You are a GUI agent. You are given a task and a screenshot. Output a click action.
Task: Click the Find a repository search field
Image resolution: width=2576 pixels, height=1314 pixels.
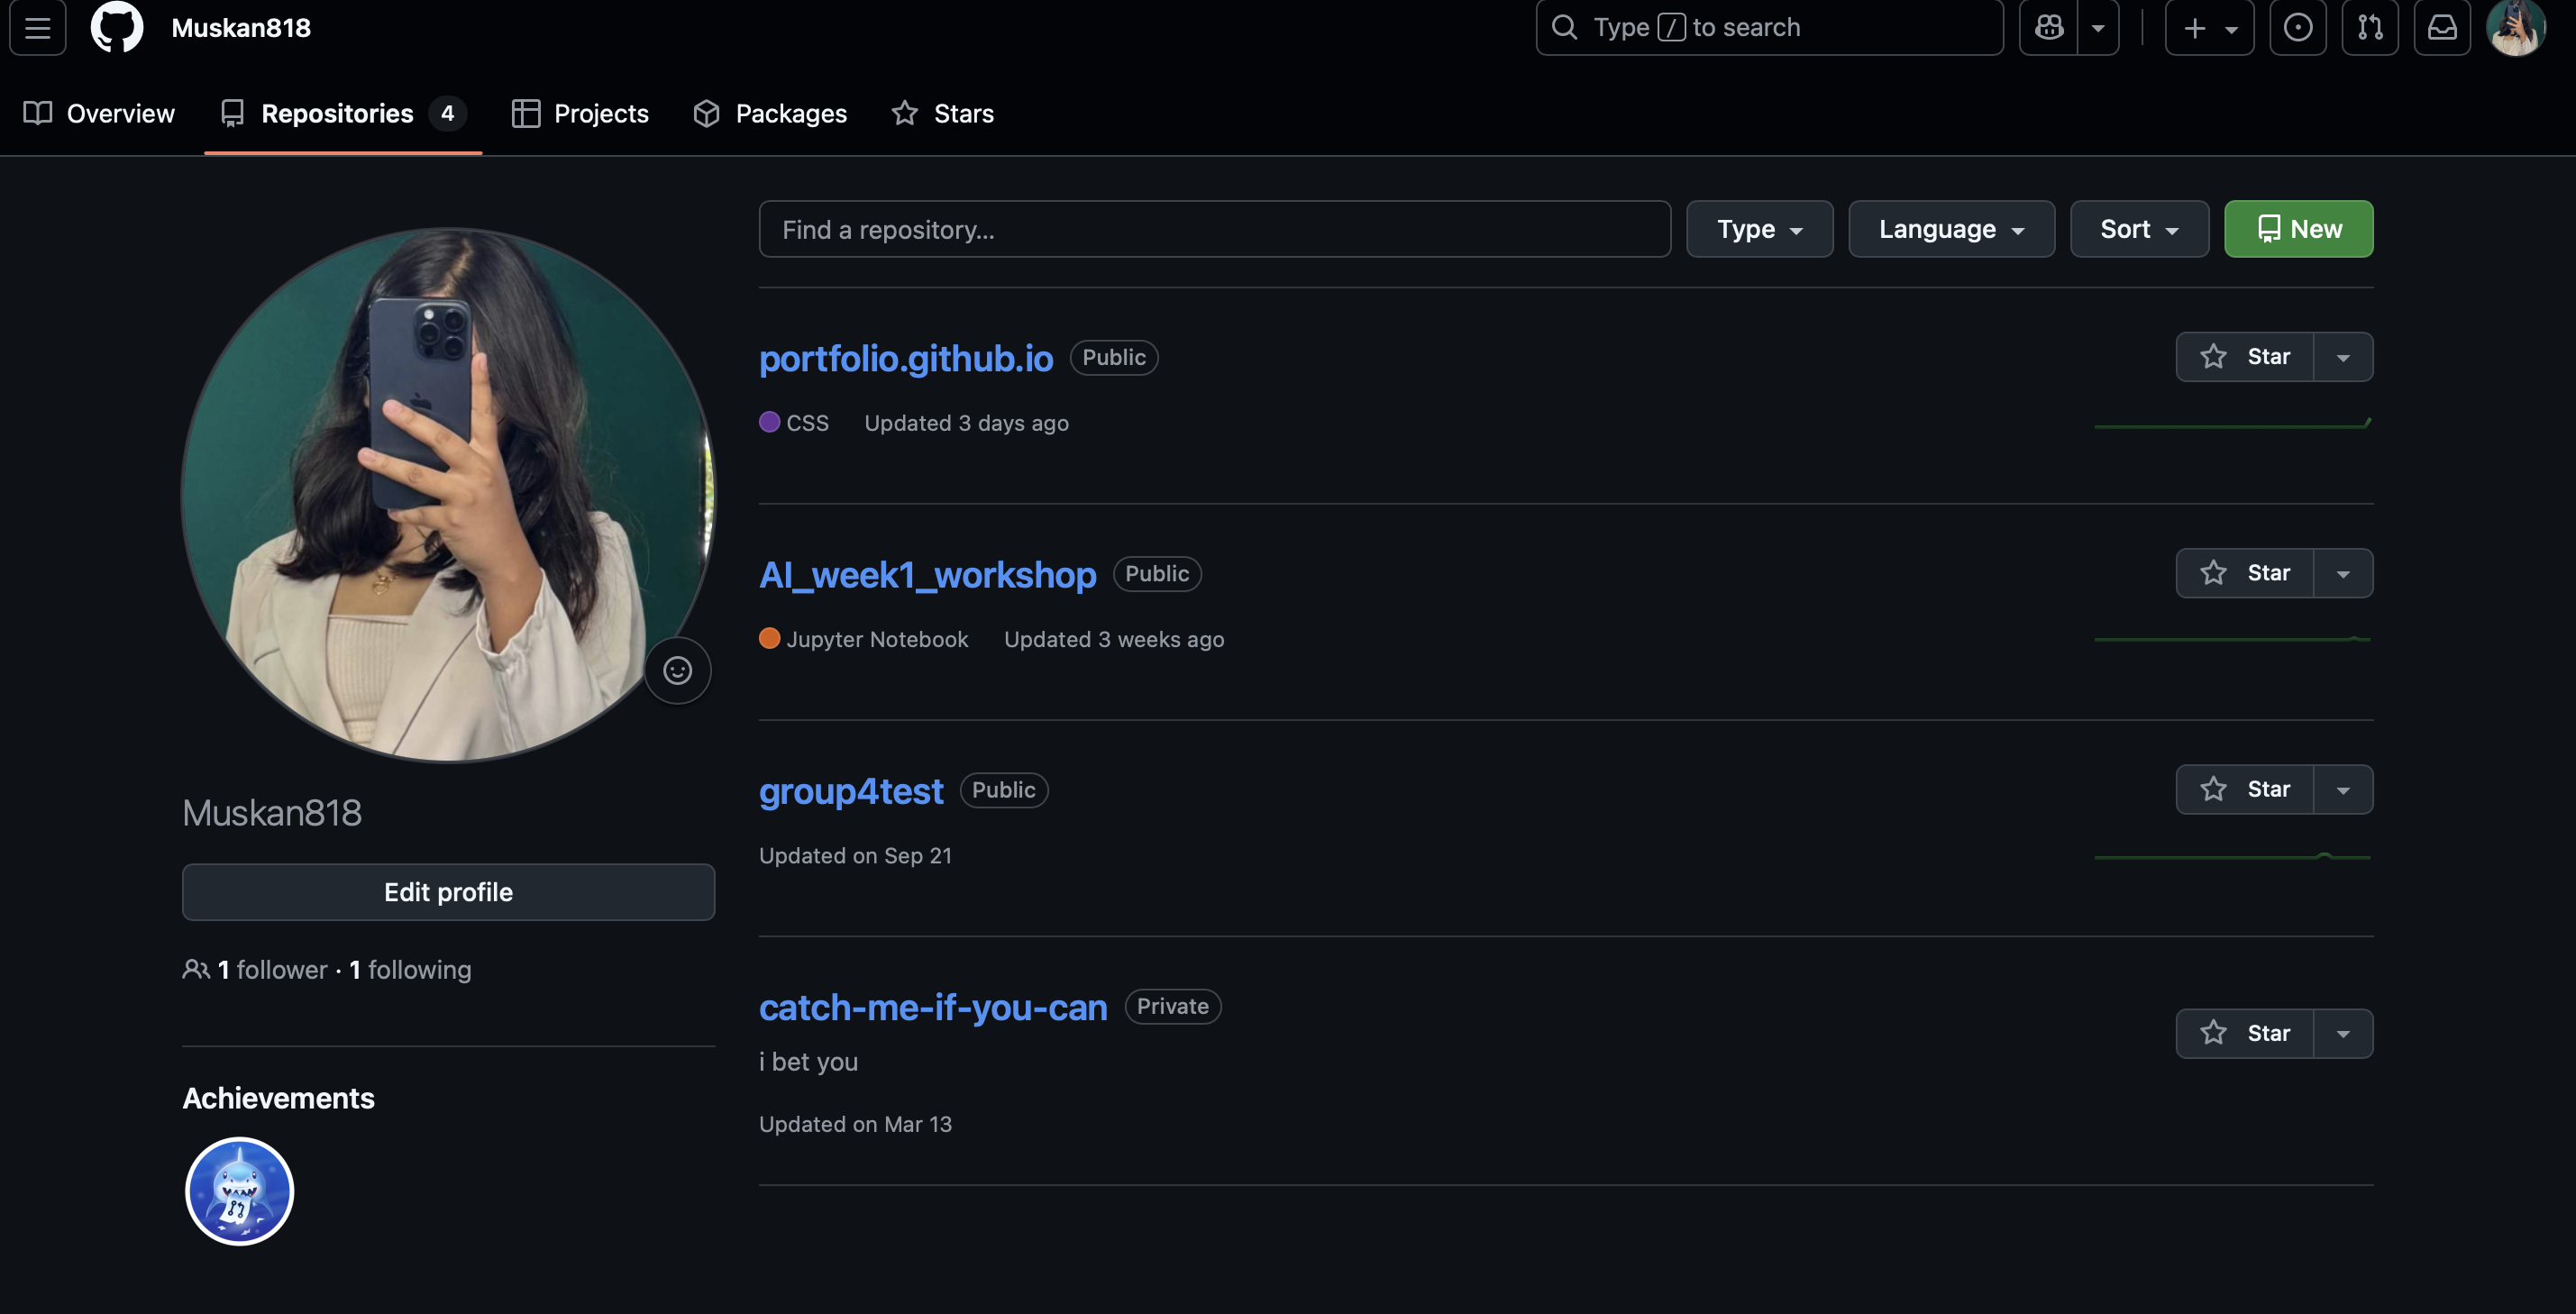click(1214, 229)
